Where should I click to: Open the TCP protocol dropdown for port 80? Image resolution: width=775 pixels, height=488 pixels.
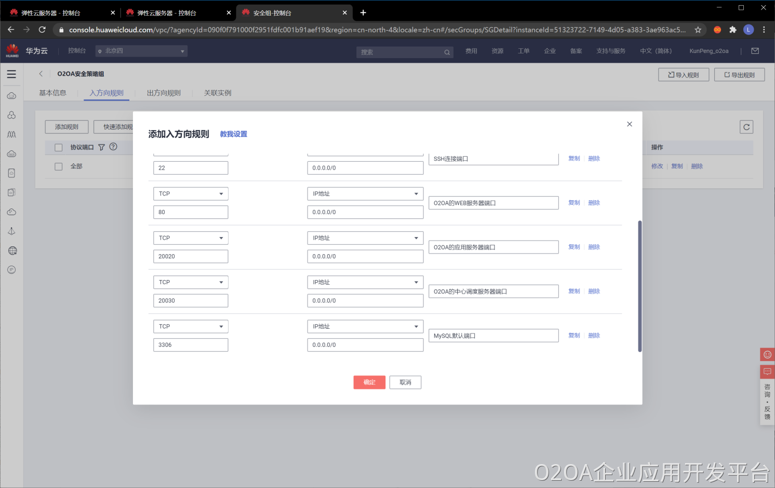[x=191, y=194]
